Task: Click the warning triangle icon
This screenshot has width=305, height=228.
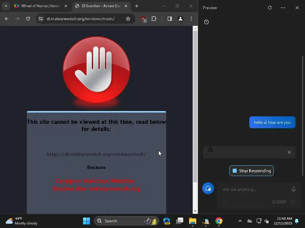Action: (x=210, y=149)
